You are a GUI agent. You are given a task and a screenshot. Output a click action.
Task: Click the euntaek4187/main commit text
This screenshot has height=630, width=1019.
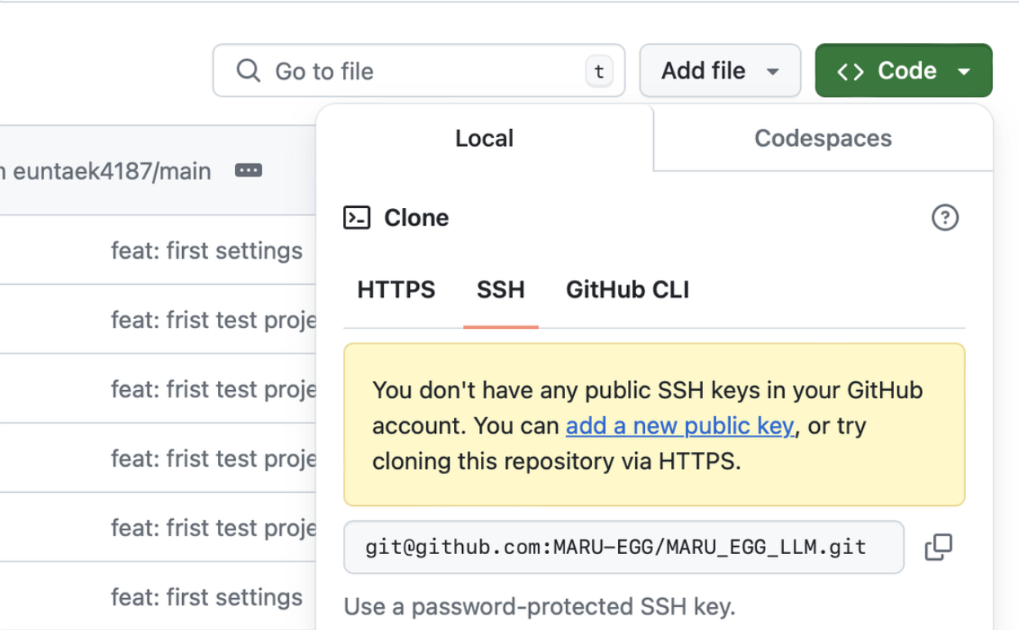point(106,171)
